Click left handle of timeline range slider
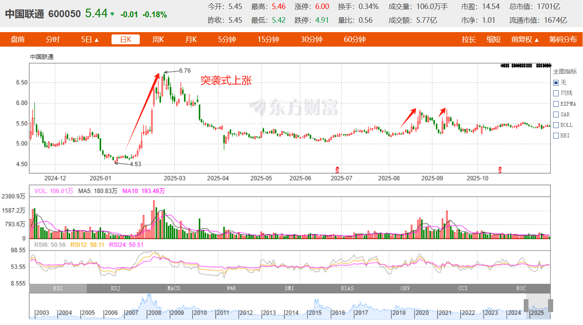This screenshot has width=583, height=325. pyautogui.click(x=526, y=306)
